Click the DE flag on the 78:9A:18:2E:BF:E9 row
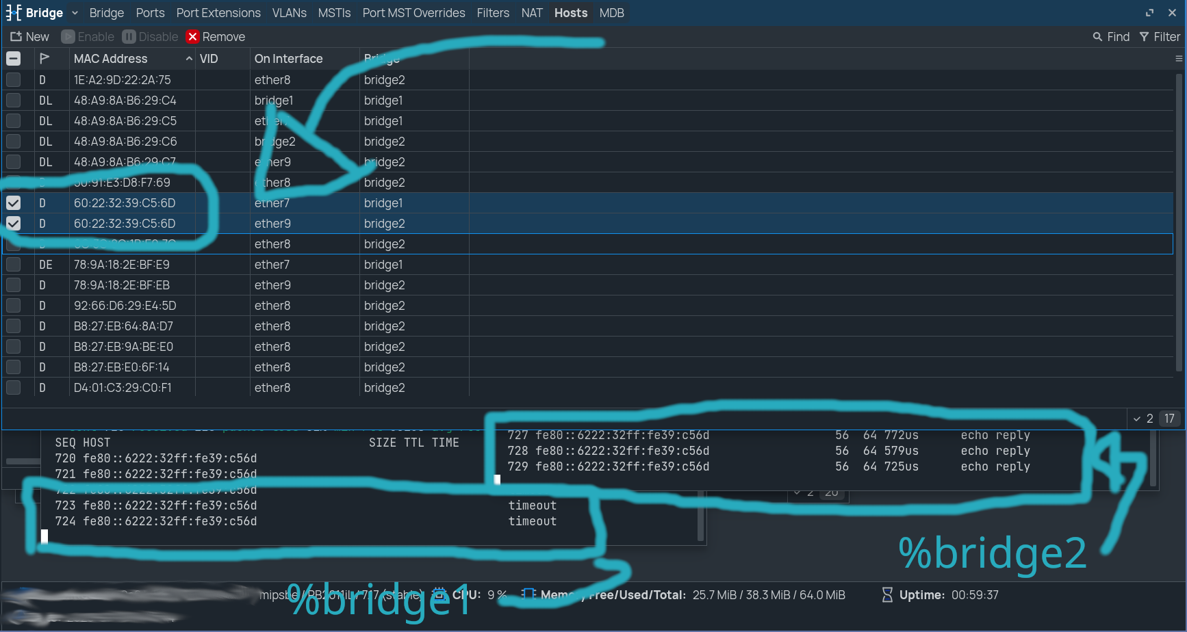Screen dimensions: 1187x632 (x=46, y=265)
